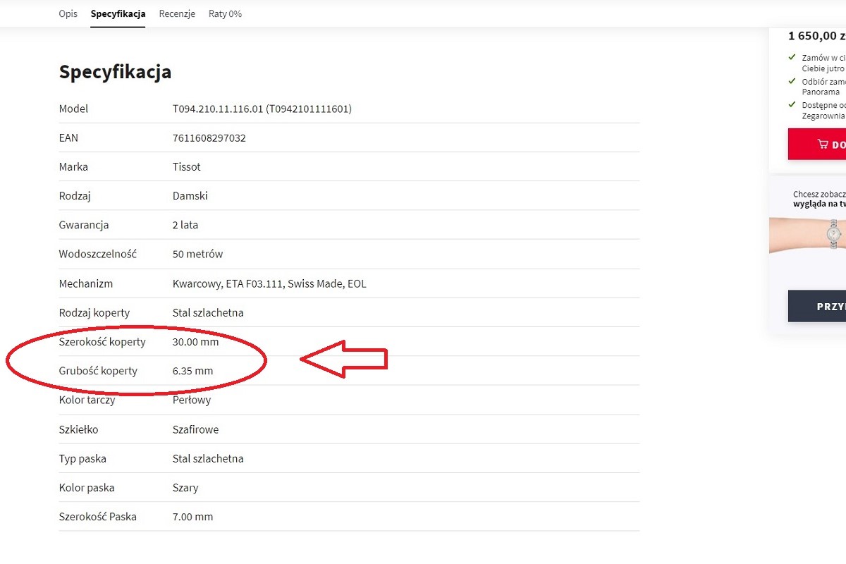The image size is (846, 564).
Task: Click the 7.00 mm strap width value
Action: tap(192, 517)
